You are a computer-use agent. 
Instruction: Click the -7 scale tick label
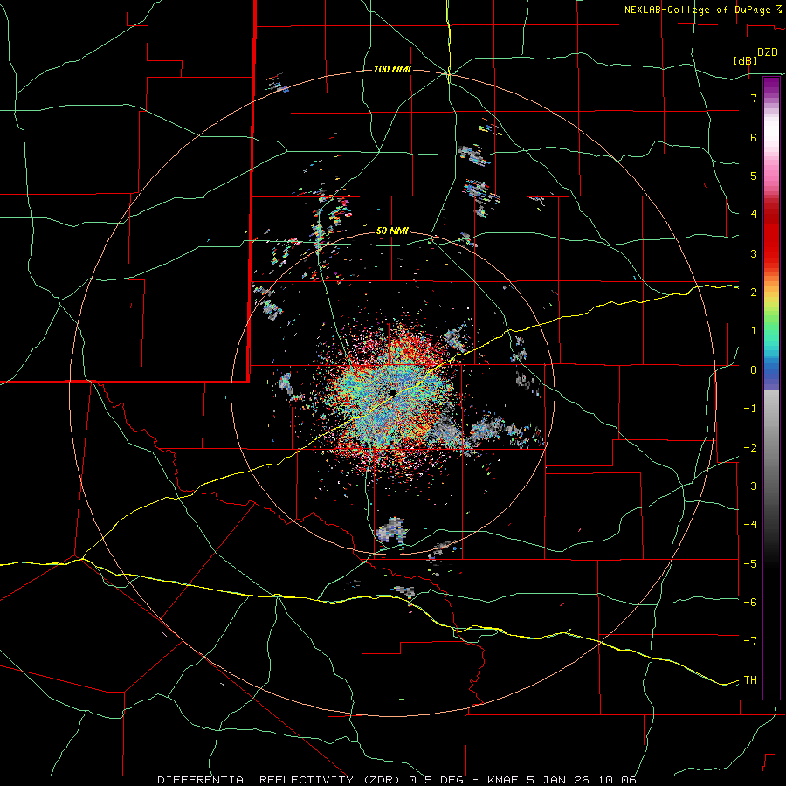750,641
